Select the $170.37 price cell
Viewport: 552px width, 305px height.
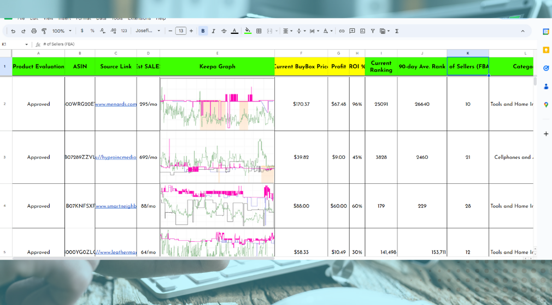pyautogui.click(x=301, y=104)
